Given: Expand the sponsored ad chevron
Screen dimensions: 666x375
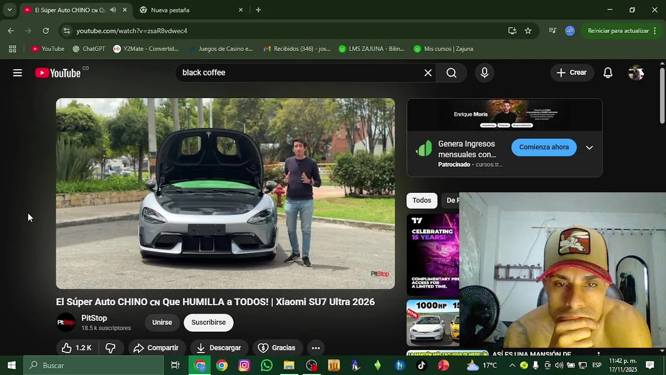Looking at the screenshot, I should tap(590, 147).
